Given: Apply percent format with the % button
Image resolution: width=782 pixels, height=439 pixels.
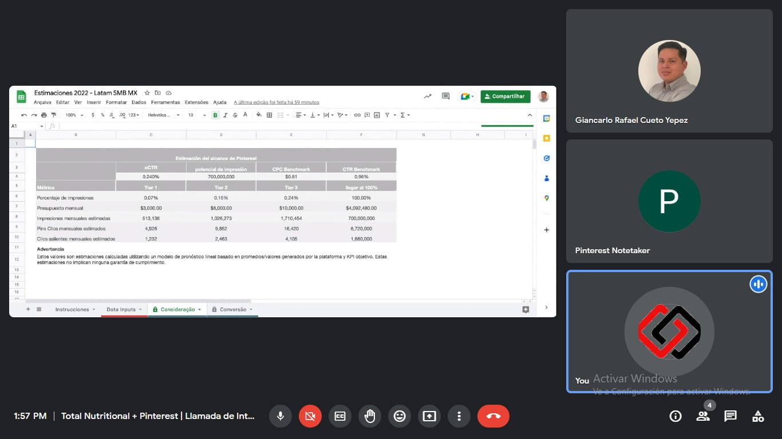Looking at the screenshot, I should pyautogui.click(x=102, y=115).
